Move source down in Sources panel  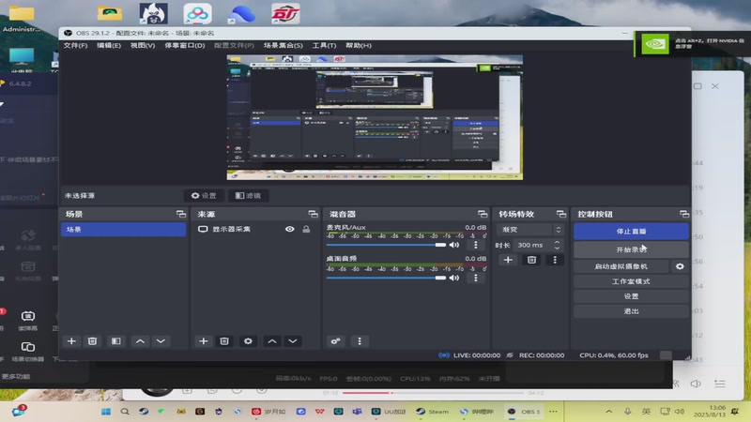pos(293,341)
